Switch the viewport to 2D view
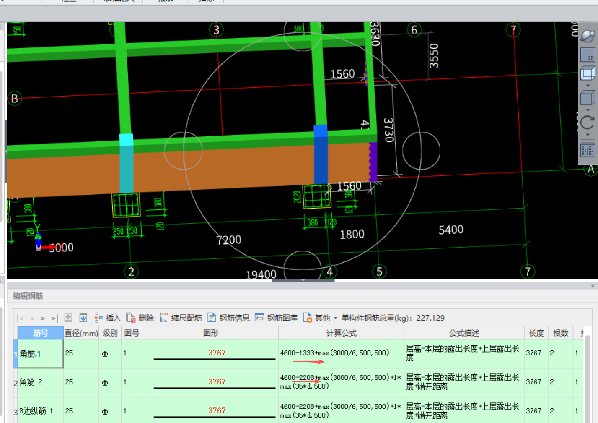Image resolution: width=598 pixels, height=423 pixels. click(x=588, y=55)
